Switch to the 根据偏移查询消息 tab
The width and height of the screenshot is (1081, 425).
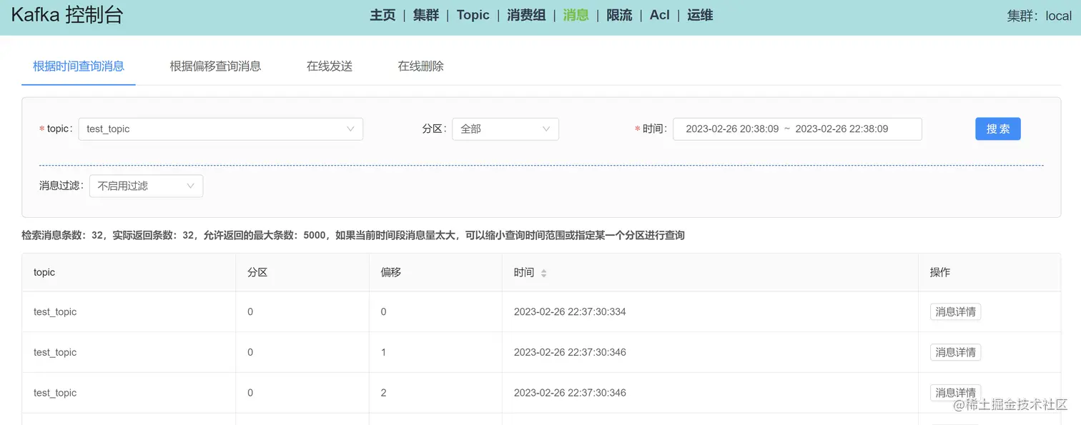coord(215,66)
